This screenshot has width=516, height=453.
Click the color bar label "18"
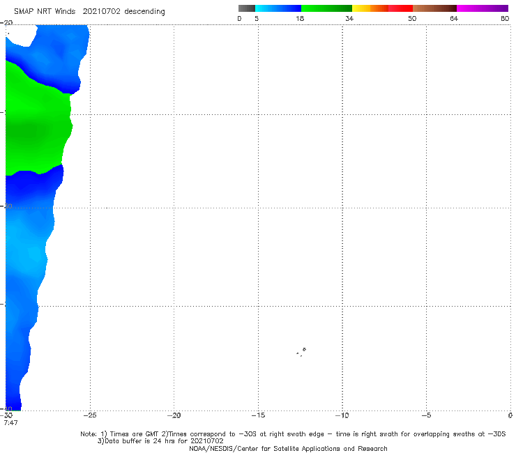click(x=300, y=18)
